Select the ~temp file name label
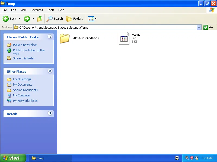The height and width of the screenshot is (162, 217). tap(136, 35)
